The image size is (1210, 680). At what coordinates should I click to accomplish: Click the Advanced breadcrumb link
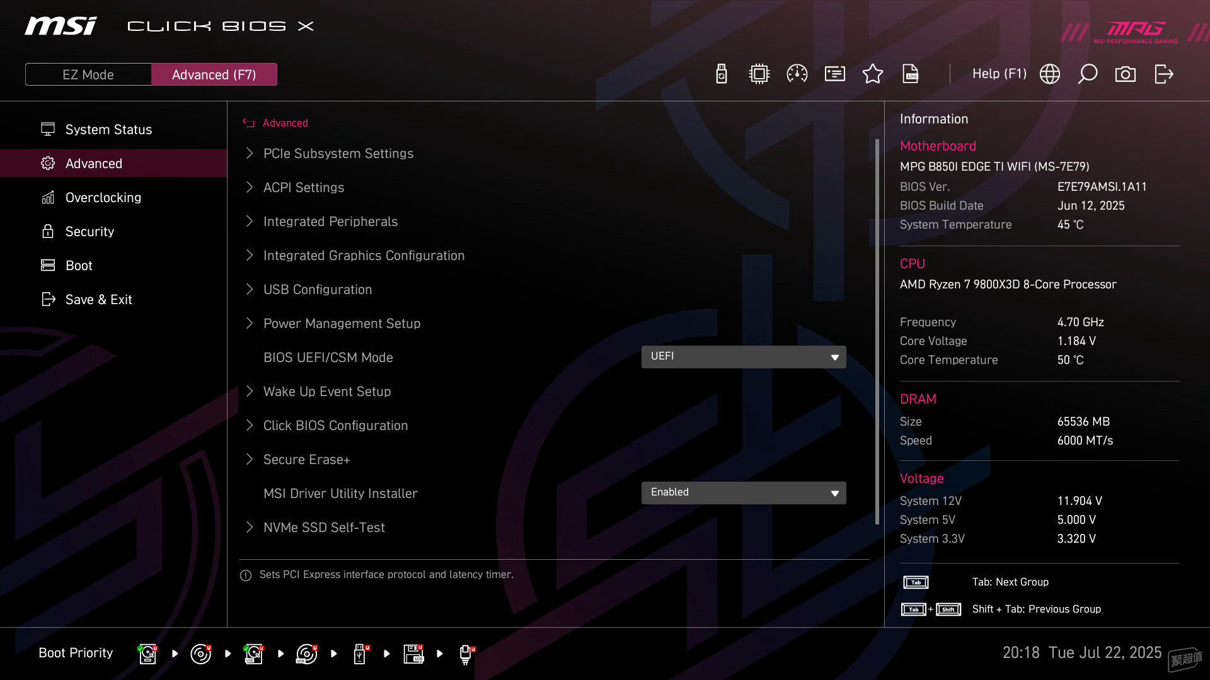tap(285, 123)
